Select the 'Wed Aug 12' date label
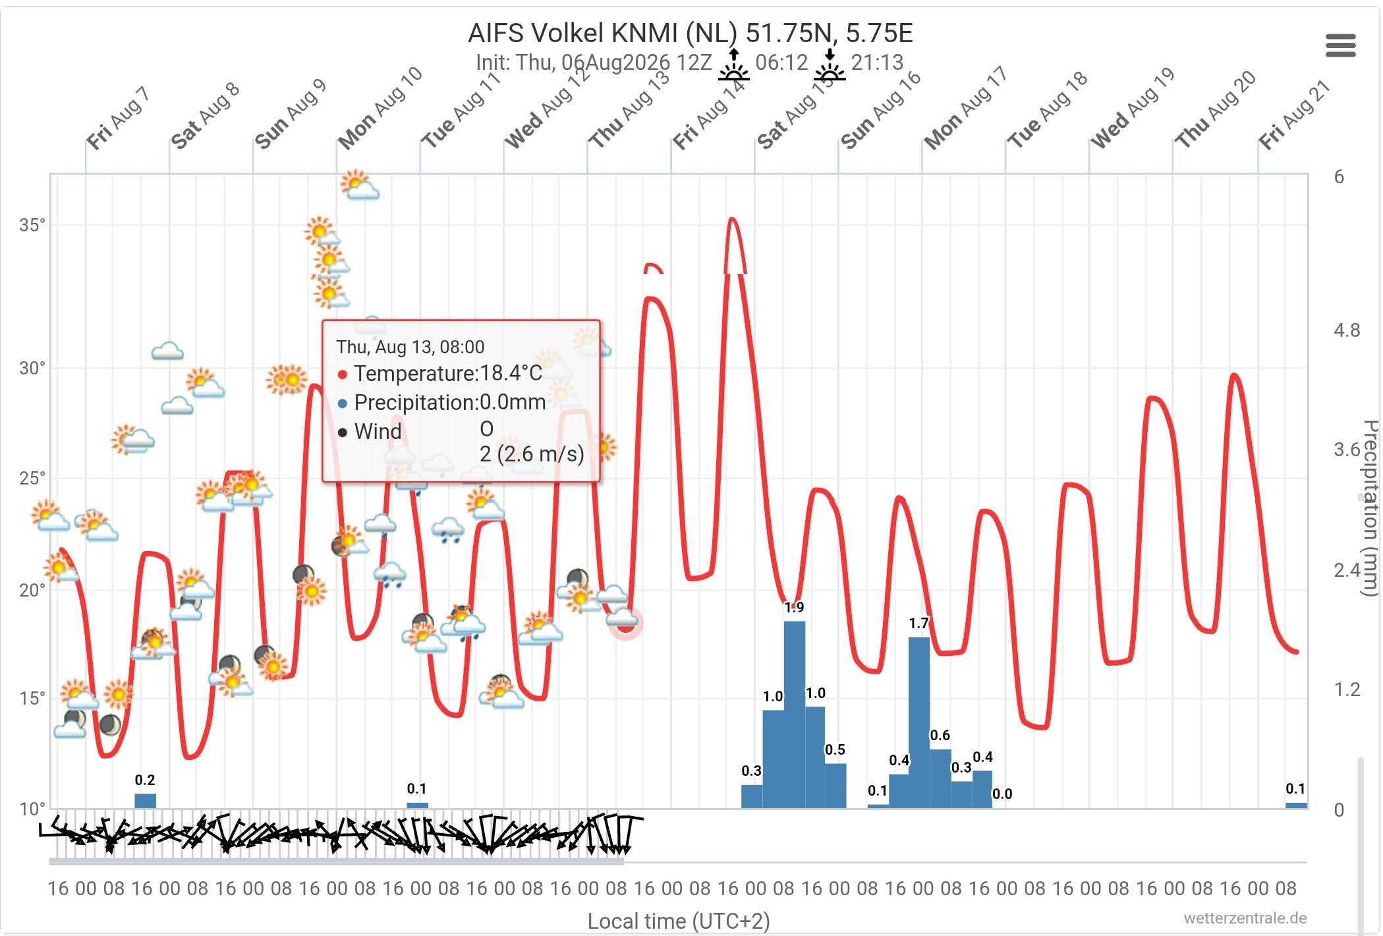The height and width of the screenshot is (936, 1383). 548,109
